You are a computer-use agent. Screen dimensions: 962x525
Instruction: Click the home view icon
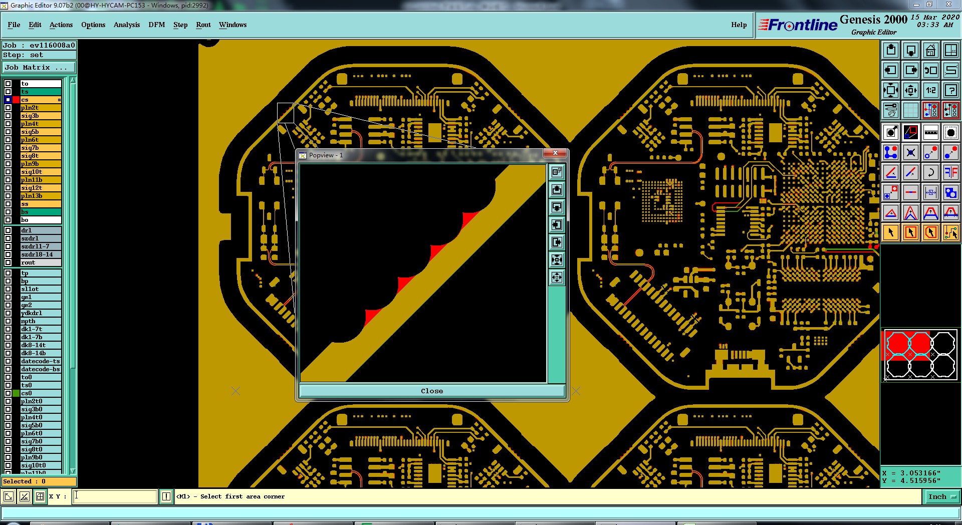click(931, 50)
